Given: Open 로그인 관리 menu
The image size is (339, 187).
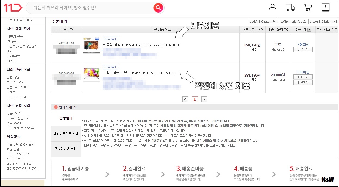Looking at the screenshot, I should (15, 159).
